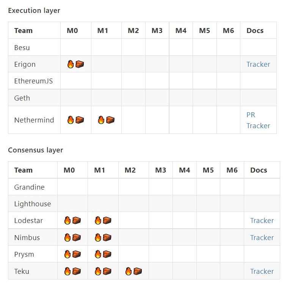The height and width of the screenshot is (292, 298).
Task: Click Lodestar's M1 fire and brick emoji
Action: 103,221
